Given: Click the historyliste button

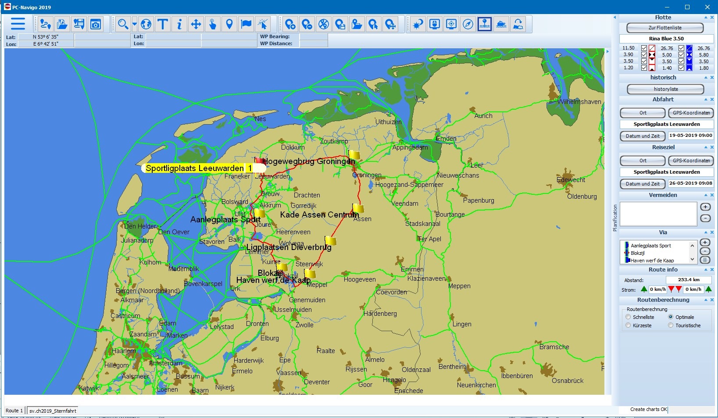Looking at the screenshot, I should coord(665,89).
